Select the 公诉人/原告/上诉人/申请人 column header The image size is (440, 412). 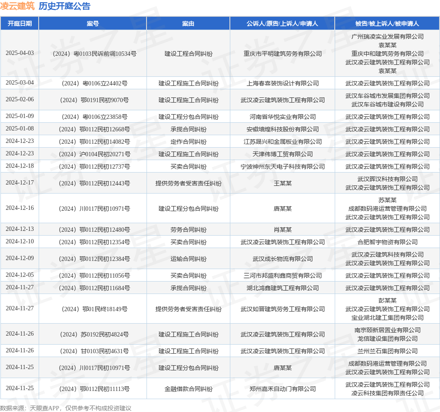click(x=282, y=24)
